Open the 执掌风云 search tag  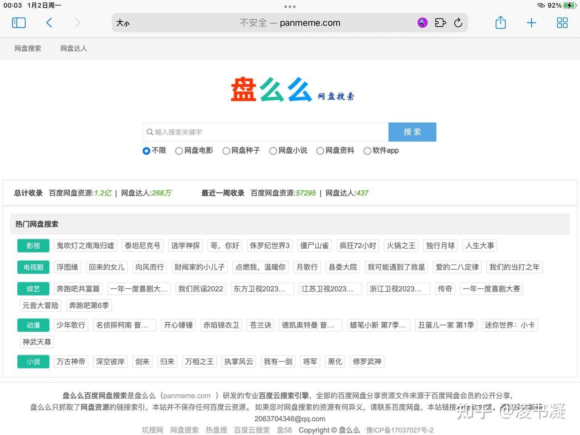(x=239, y=362)
